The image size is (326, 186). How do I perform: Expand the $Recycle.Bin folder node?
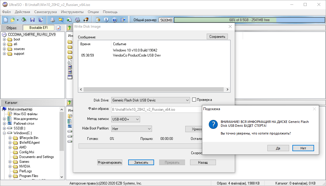(10, 138)
